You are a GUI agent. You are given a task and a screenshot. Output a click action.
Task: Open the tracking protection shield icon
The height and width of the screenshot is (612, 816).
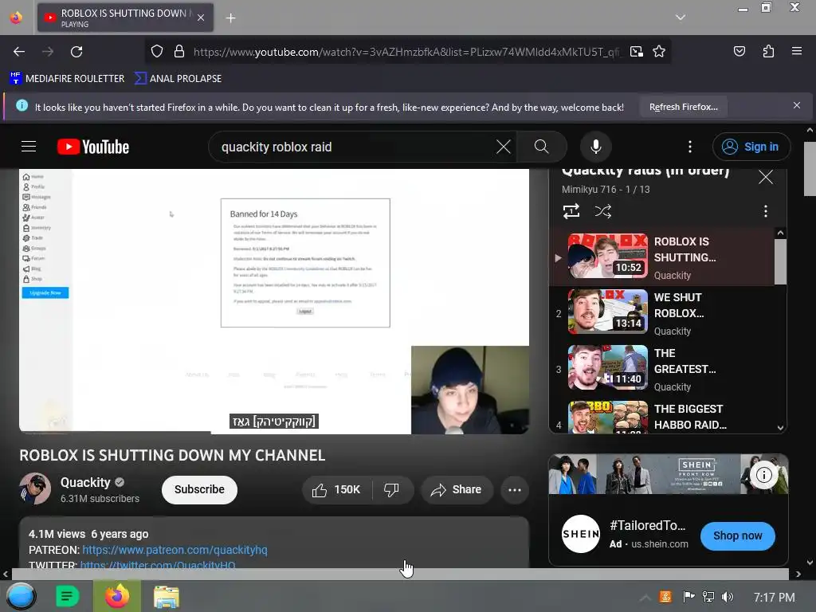tap(157, 52)
